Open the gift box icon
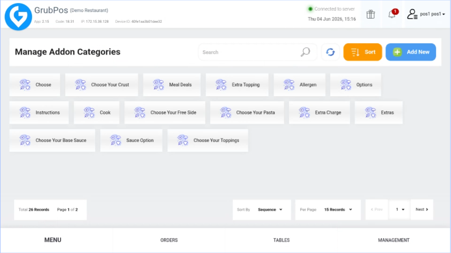This screenshot has height=253, width=451. point(371,14)
